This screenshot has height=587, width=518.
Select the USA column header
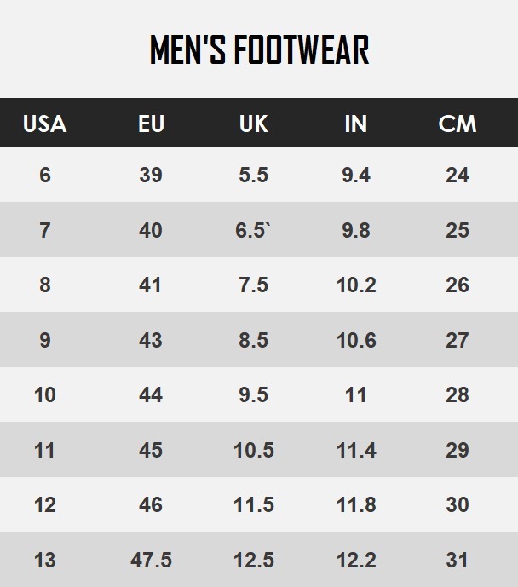[x=44, y=124]
